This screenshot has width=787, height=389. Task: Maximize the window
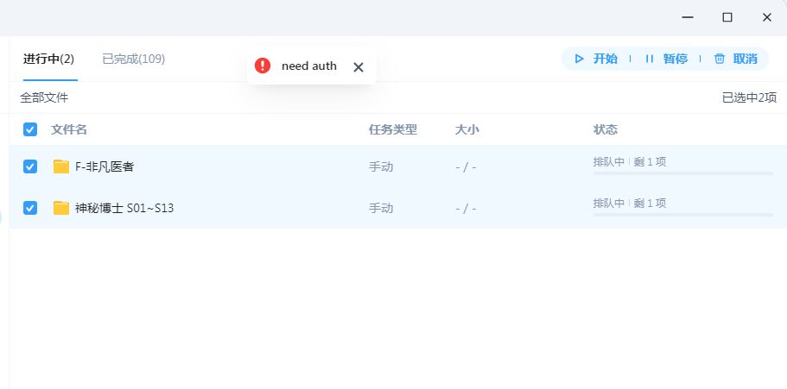[x=727, y=17]
